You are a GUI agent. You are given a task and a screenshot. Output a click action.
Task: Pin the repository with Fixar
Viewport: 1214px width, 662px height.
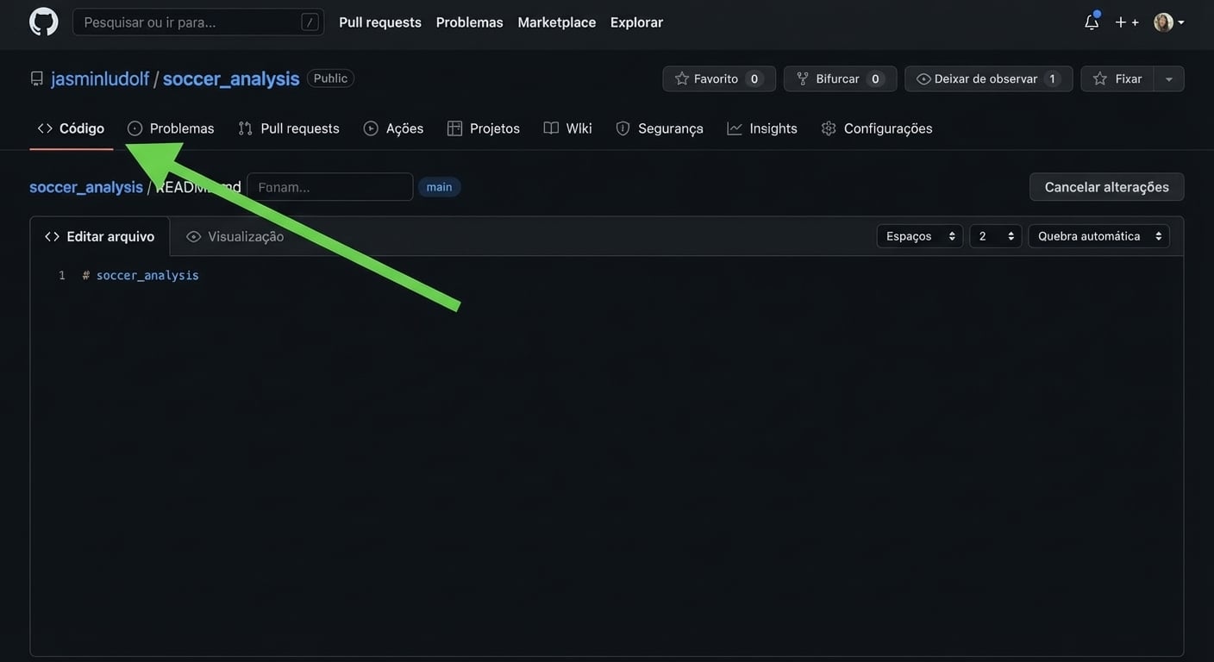[x=1117, y=78]
